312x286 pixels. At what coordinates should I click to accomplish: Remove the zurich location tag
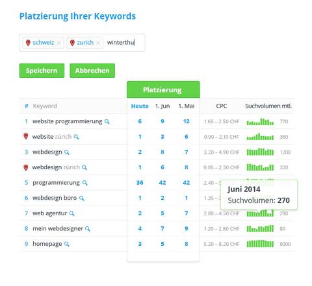98,43
